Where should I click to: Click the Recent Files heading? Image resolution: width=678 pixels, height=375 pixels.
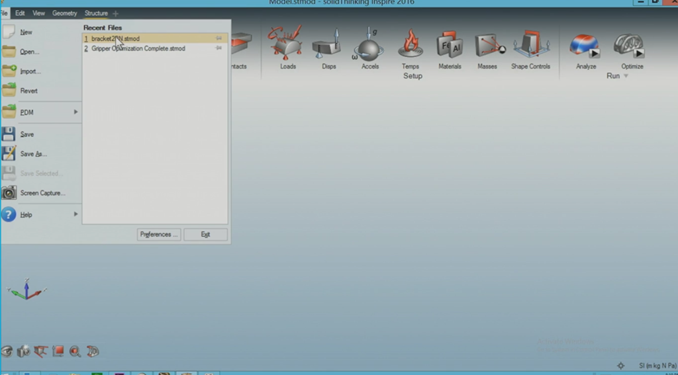coord(103,28)
